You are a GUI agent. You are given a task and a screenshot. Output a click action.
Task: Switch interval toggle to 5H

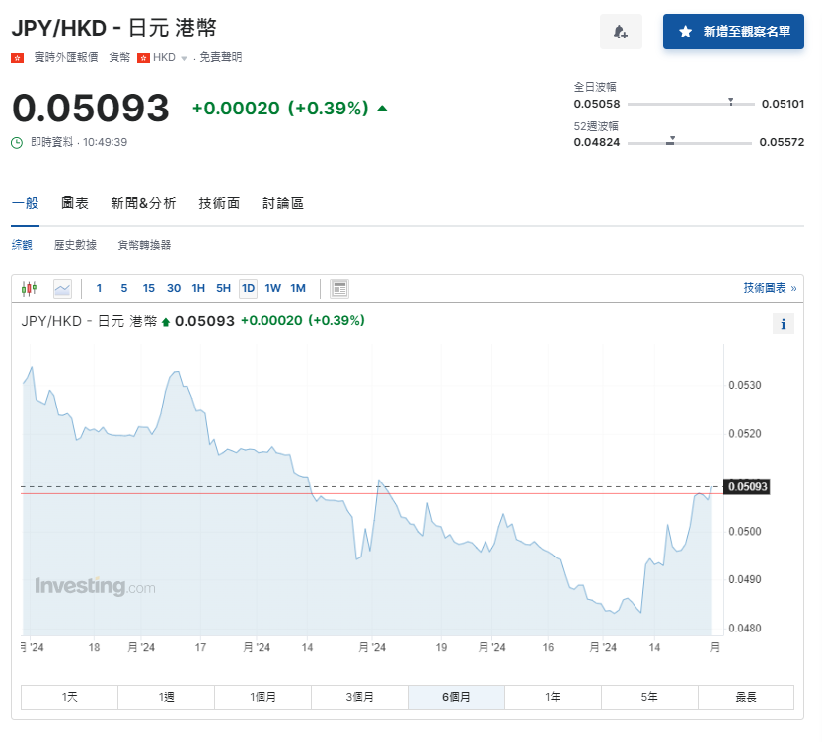point(223,288)
